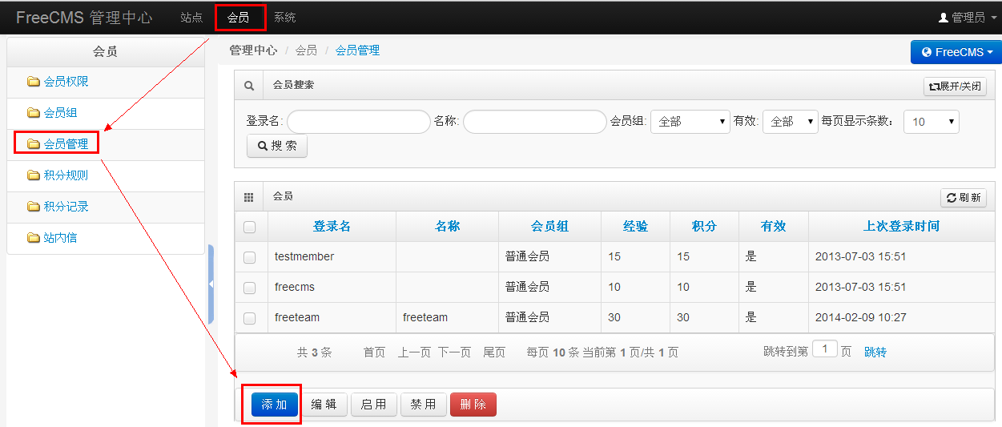Go to 上一页 in pagination
The image size is (1002, 427).
click(x=415, y=352)
